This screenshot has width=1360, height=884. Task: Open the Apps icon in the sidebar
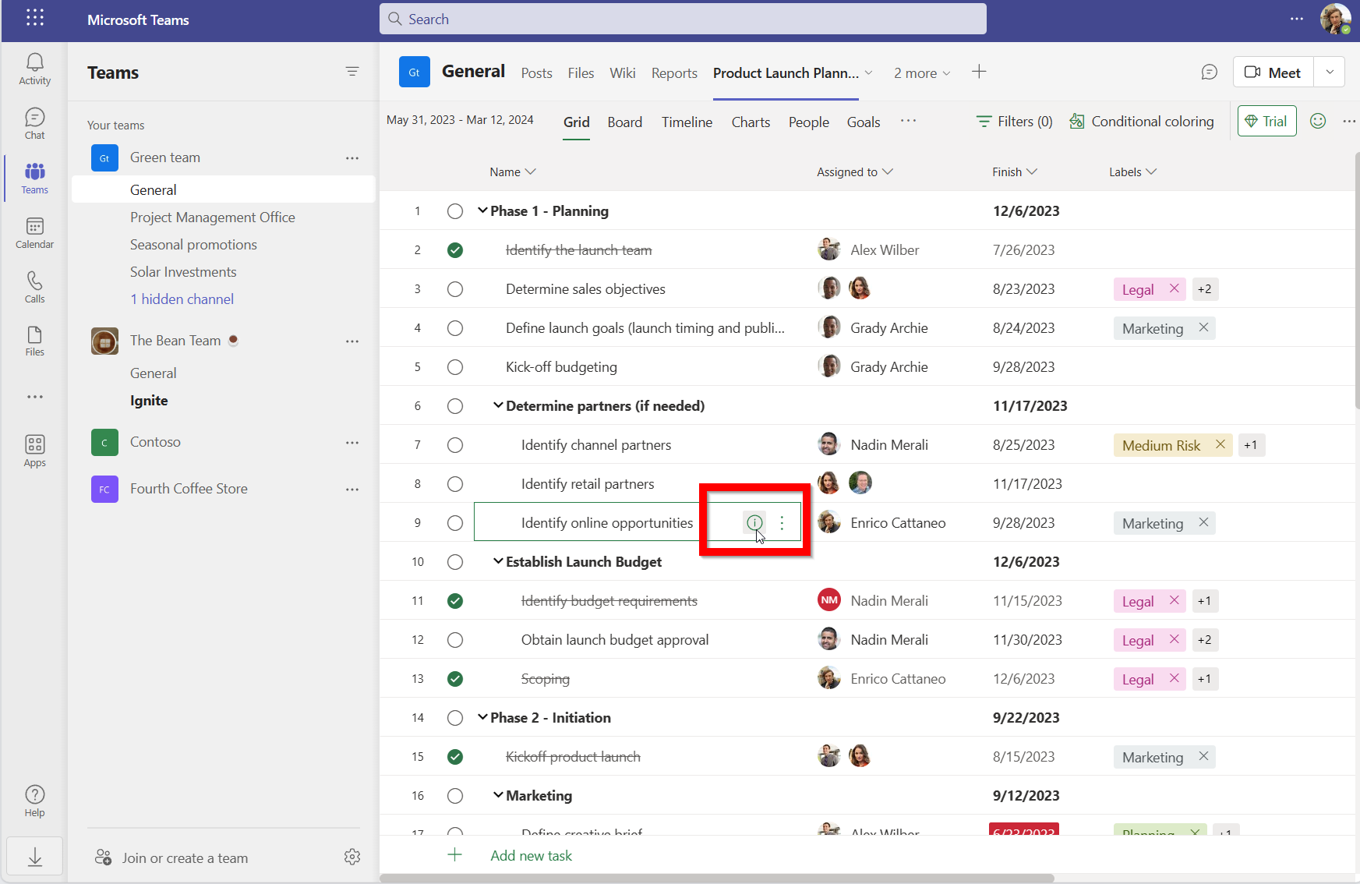pyautogui.click(x=34, y=450)
